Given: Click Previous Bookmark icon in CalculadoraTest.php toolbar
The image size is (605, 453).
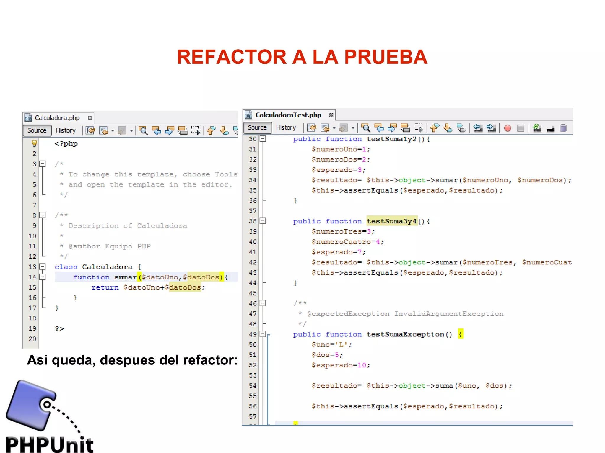Looking at the screenshot, I should pyautogui.click(x=435, y=128).
